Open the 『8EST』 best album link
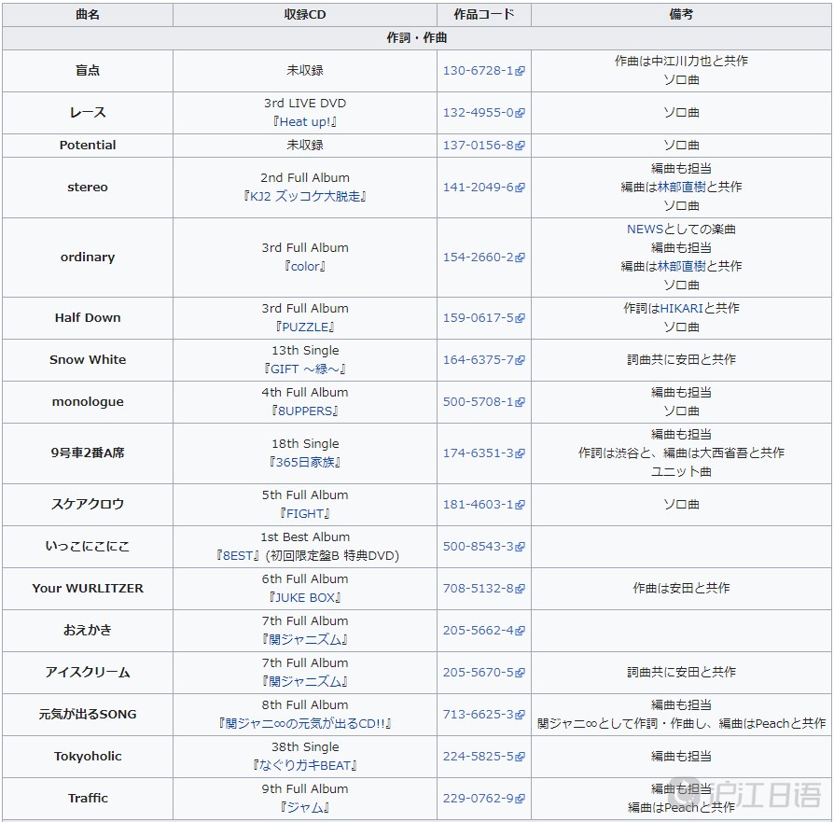The height and width of the screenshot is (822, 834). [x=238, y=555]
